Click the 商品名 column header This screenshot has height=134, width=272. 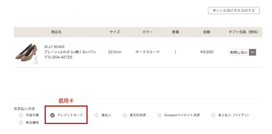56,32
